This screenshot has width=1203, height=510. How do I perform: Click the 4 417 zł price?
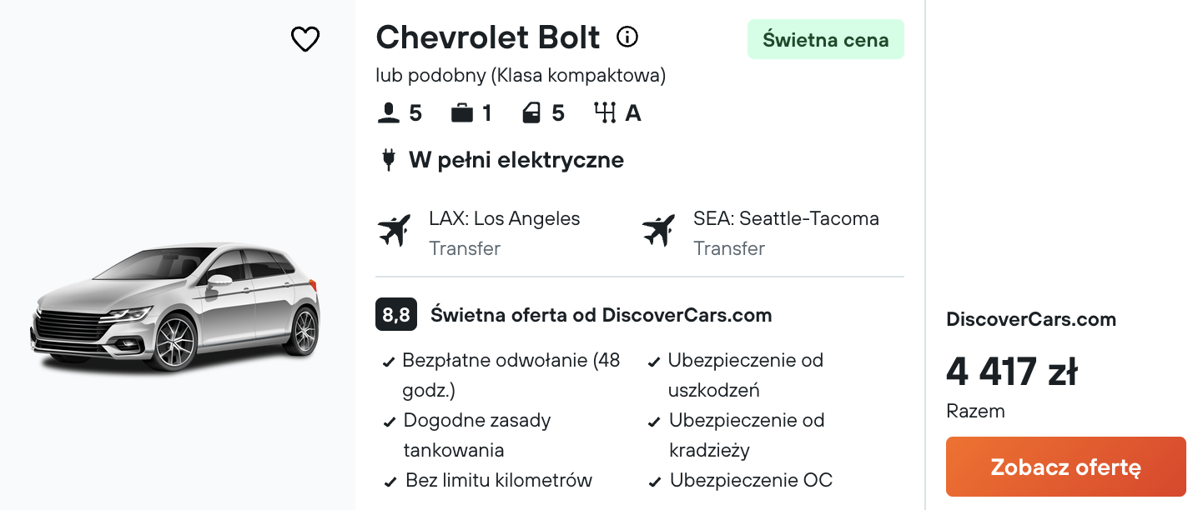[1011, 372]
